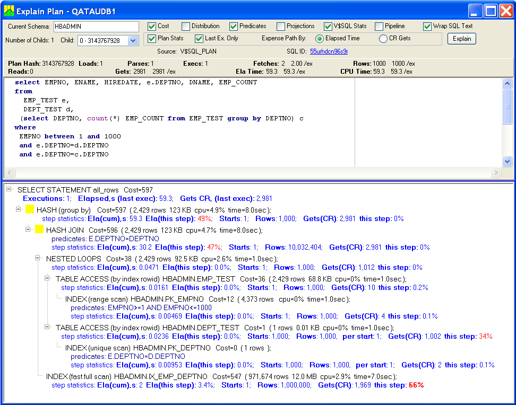Uncheck the Last Ex. Only checkbox
The height and width of the screenshot is (405, 516).
point(199,39)
